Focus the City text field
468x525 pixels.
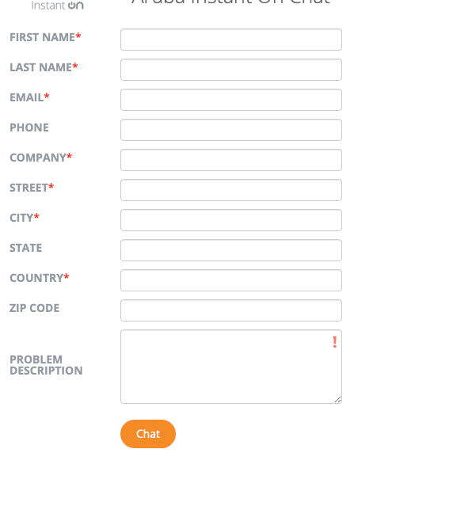[231, 220]
